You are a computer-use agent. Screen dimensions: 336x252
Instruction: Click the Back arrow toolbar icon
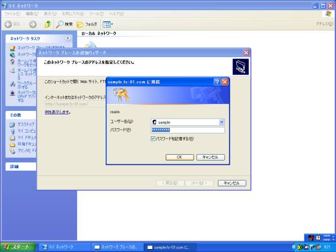point(8,24)
